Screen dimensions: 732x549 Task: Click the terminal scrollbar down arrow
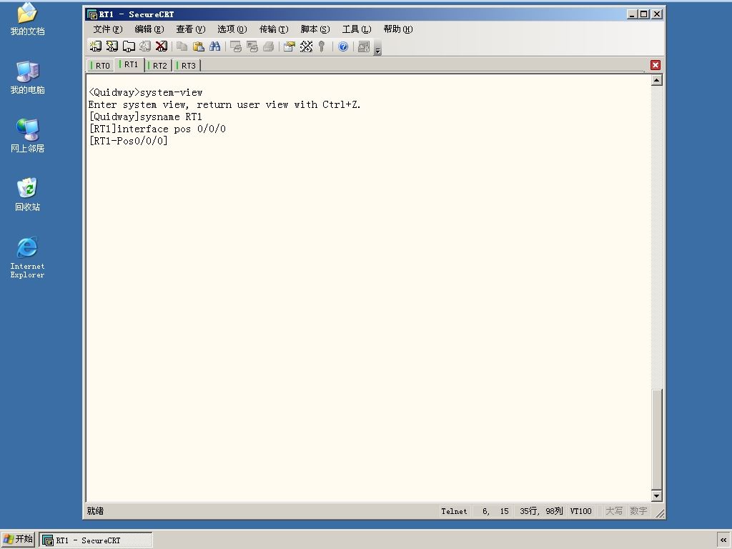(657, 496)
